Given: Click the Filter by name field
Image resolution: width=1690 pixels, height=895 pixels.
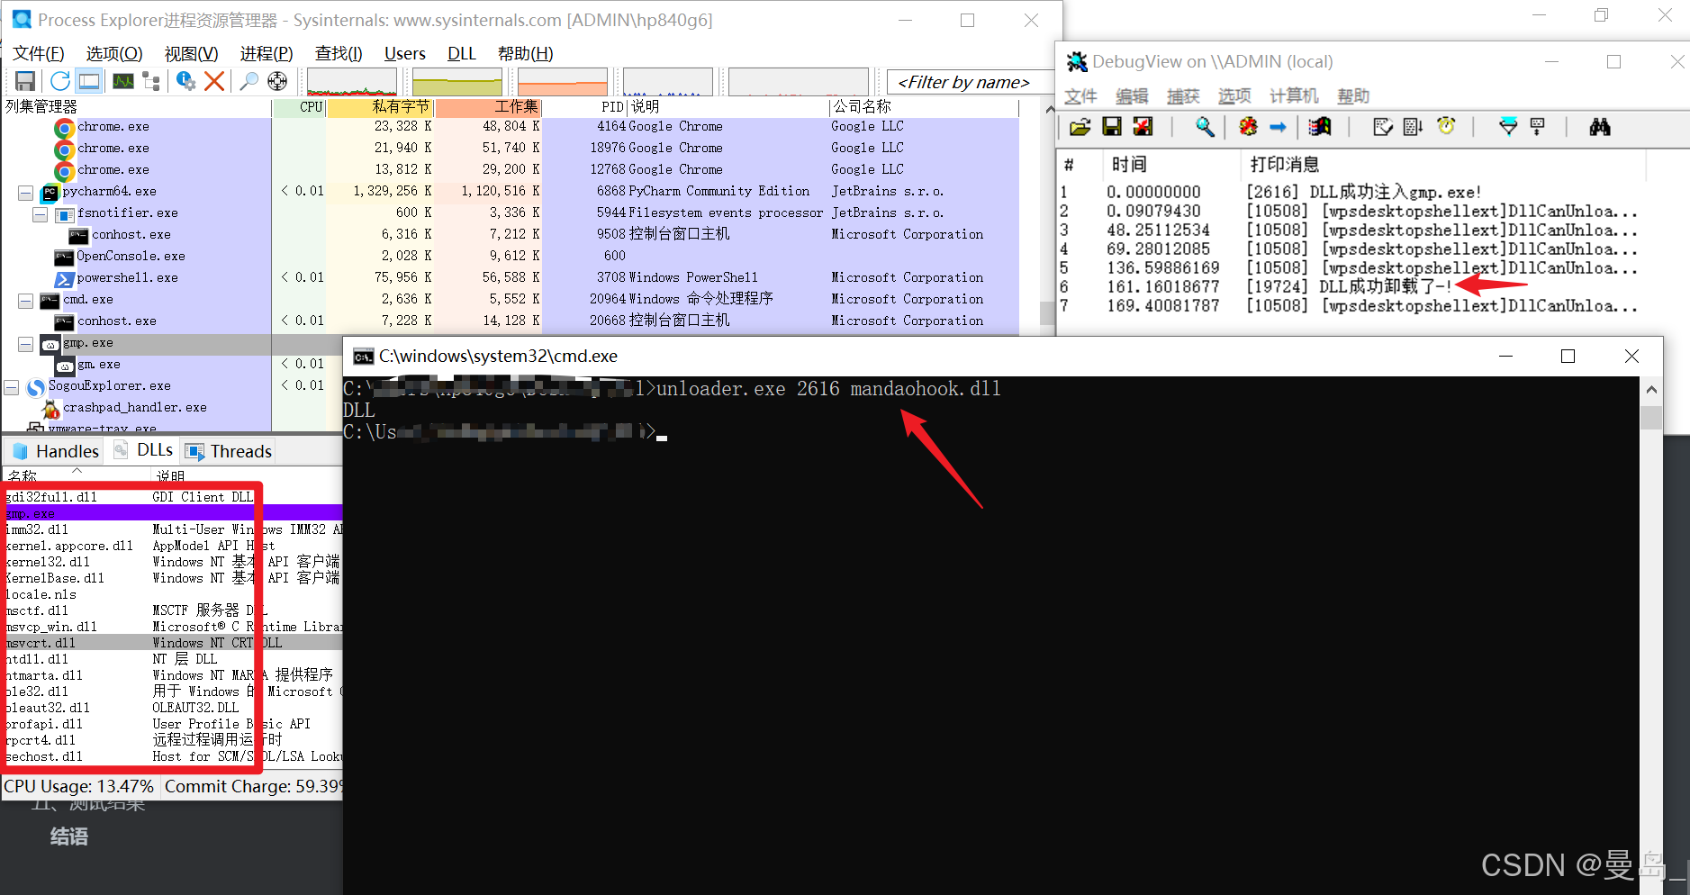Looking at the screenshot, I should point(969,82).
